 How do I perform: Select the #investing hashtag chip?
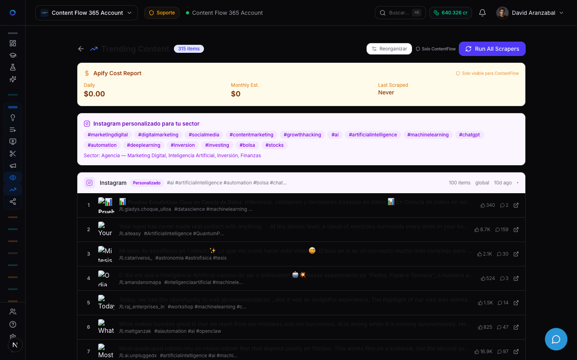[x=217, y=145]
